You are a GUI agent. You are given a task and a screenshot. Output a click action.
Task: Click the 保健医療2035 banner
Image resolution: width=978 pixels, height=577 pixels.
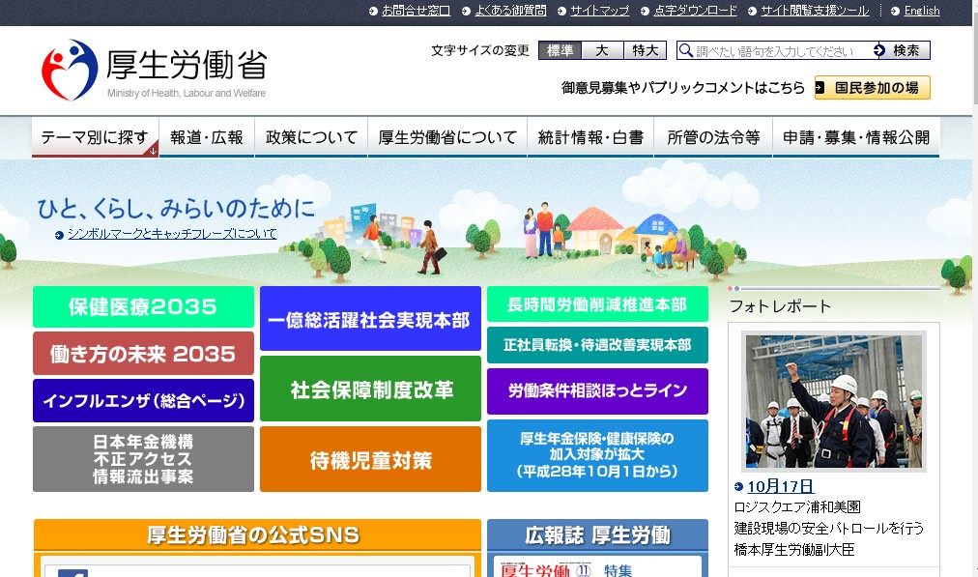point(143,306)
